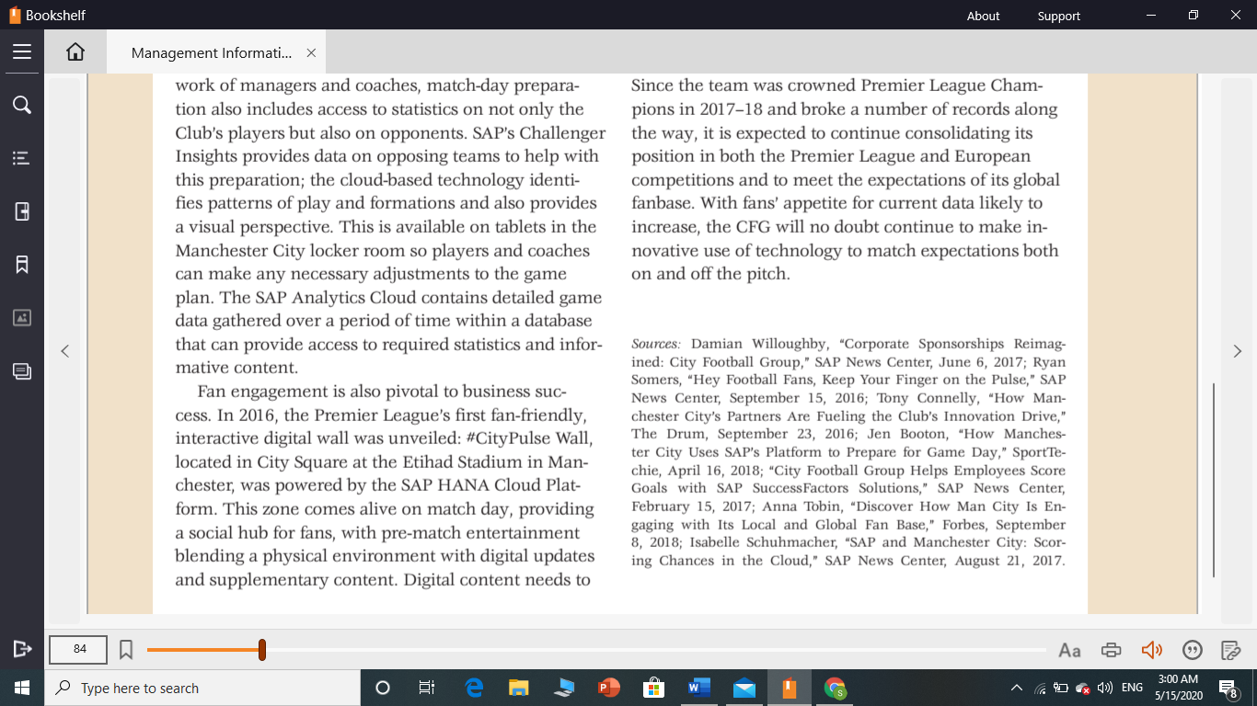
Task: Toggle Read Aloud off with the speaker icon
Action: (1152, 650)
